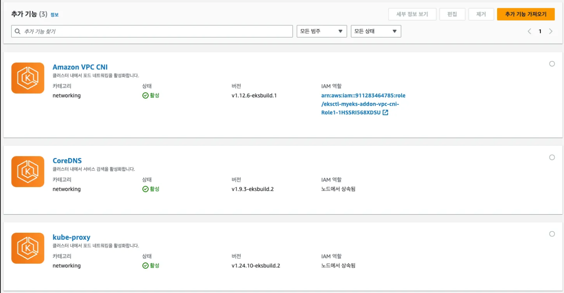Open the 모든 범주 category dropdown
The width and height of the screenshot is (564, 293).
click(322, 31)
